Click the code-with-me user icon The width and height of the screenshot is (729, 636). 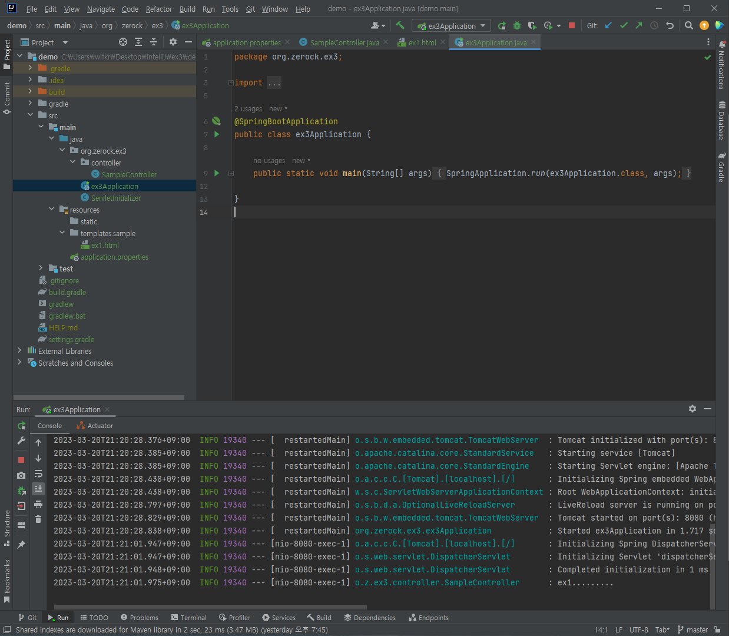[377, 25]
